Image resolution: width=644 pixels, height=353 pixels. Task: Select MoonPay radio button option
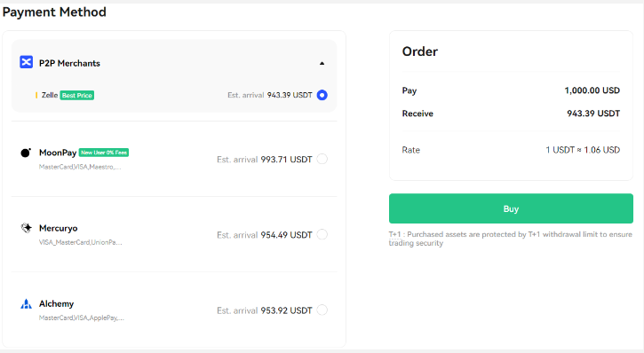tap(322, 159)
